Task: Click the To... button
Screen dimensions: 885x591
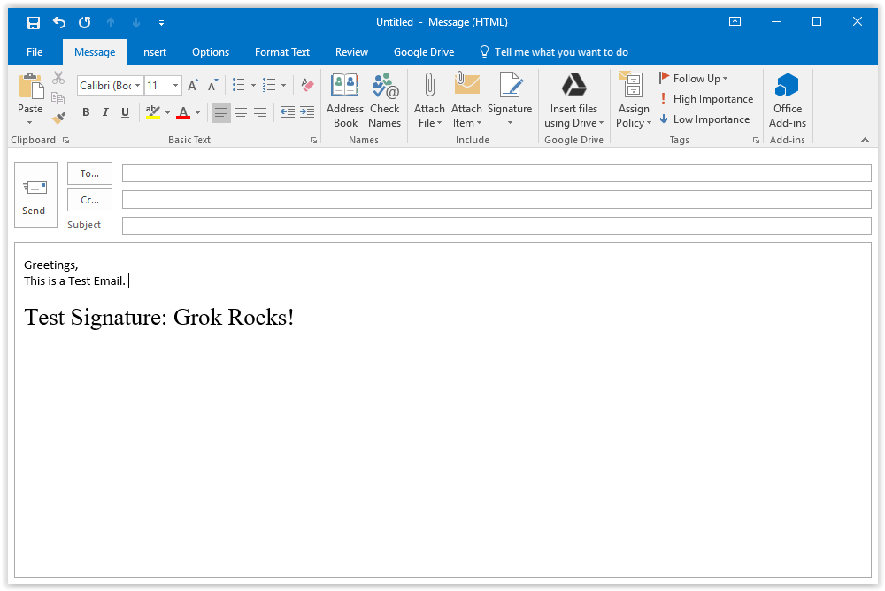Action: pyautogui.click(x=89, y=173)
